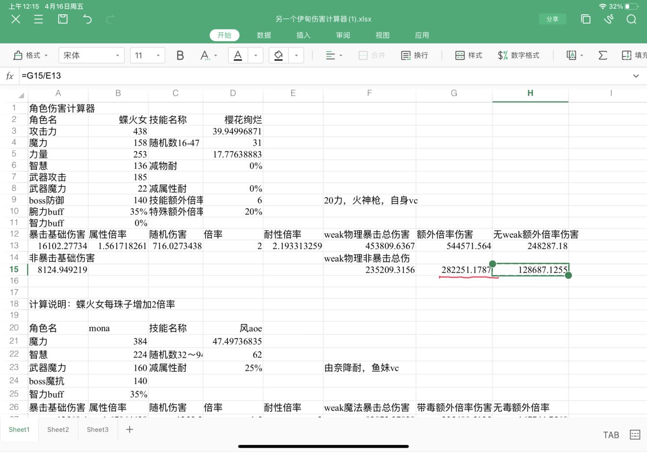Switch to the 数据 ribbon tab

[264, 35]
